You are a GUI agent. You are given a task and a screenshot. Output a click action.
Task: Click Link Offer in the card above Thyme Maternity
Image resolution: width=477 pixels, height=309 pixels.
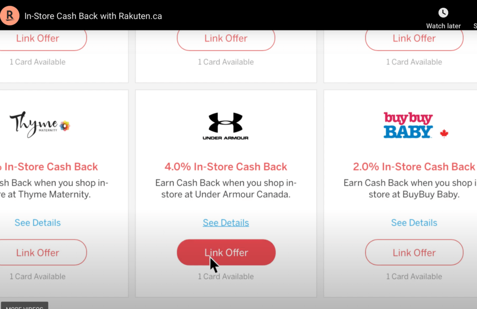click(38, 39)
